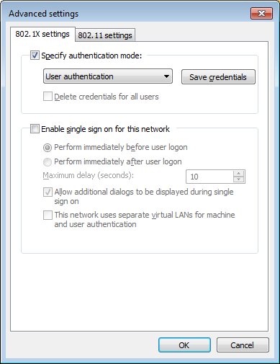Tick Delete credentials for all users
The image size is (280, 364).
pos(48,97)
